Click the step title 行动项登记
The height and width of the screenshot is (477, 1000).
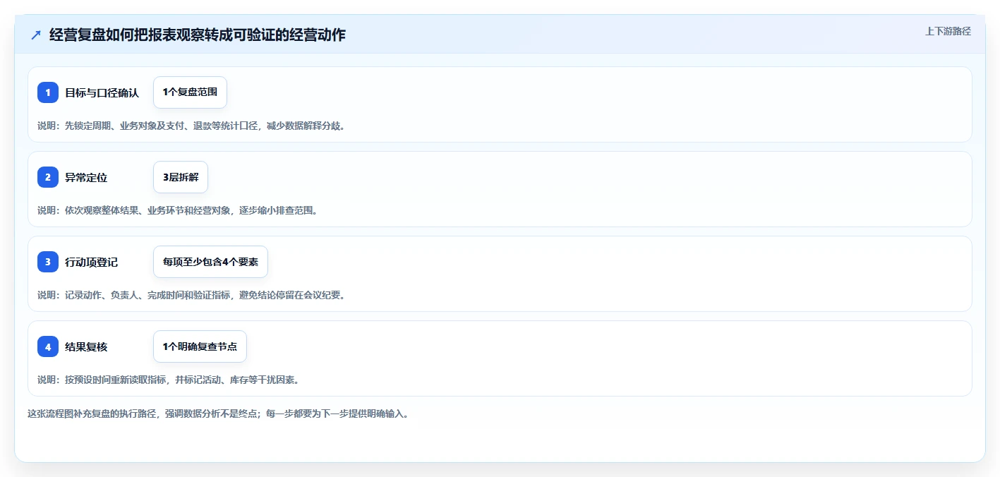(x=92, y=262)
